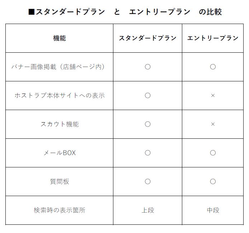Click スタンダードプラン circle for 質問板
Viewport: 249px width, 233px height.
point(147,181)
